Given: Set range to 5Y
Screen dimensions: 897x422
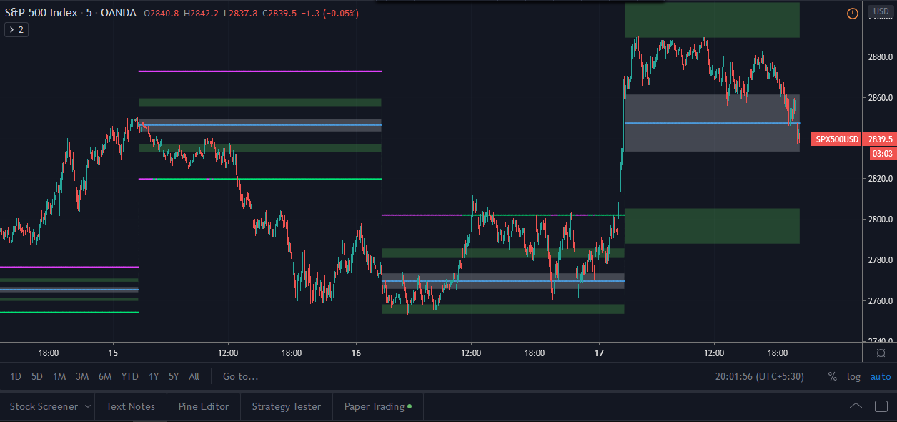Looking at the screenshot, I should (x=174, y=376).
